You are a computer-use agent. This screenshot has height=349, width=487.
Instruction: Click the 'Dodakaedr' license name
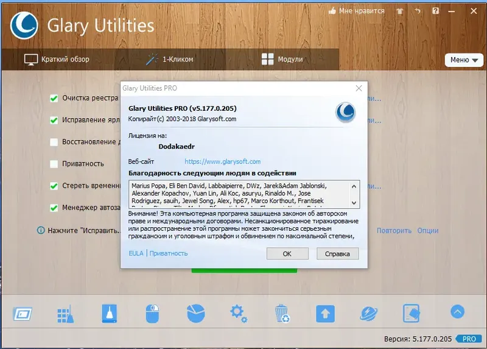[177, 146]
